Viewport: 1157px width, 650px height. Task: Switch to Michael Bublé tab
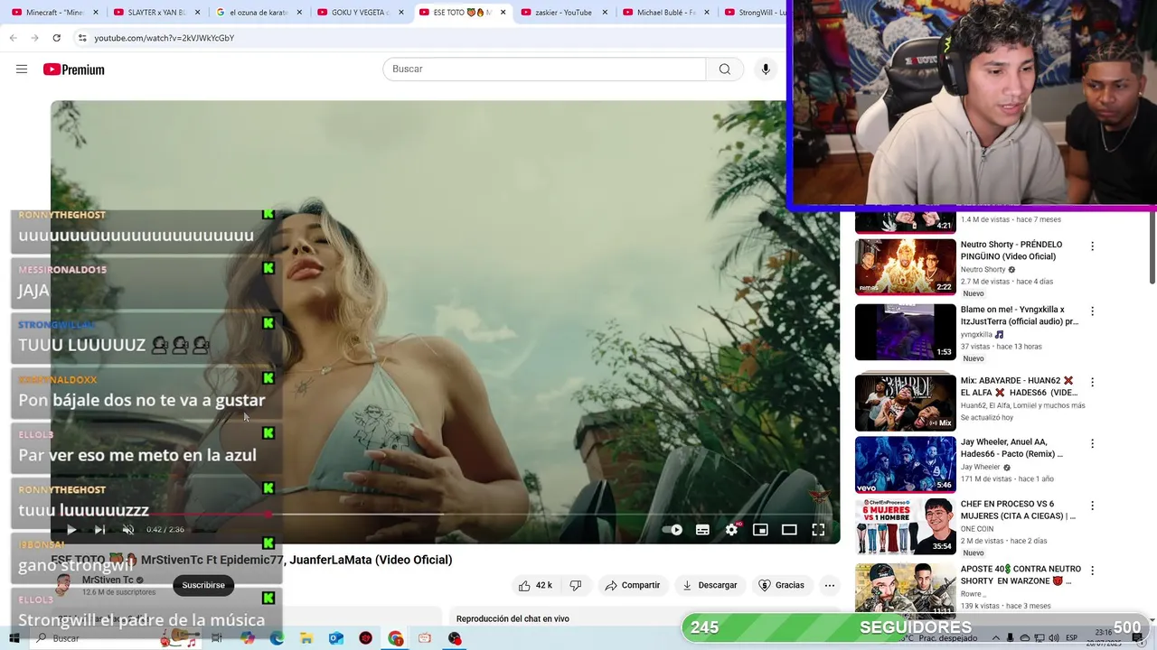coord(666,13)
